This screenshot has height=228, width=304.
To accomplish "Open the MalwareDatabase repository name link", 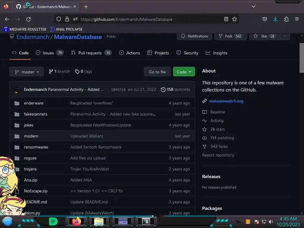I will coord(78,37).
